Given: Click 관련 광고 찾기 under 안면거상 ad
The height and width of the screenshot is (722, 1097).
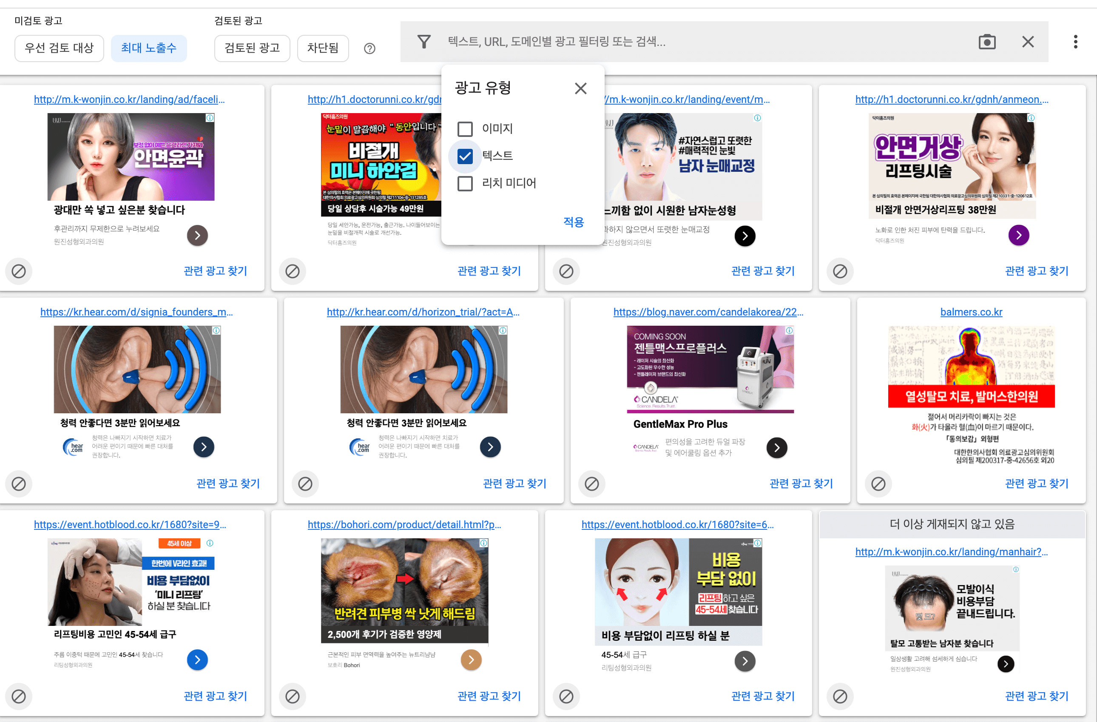Looking at the screenshot, I should click(1036, 271).
